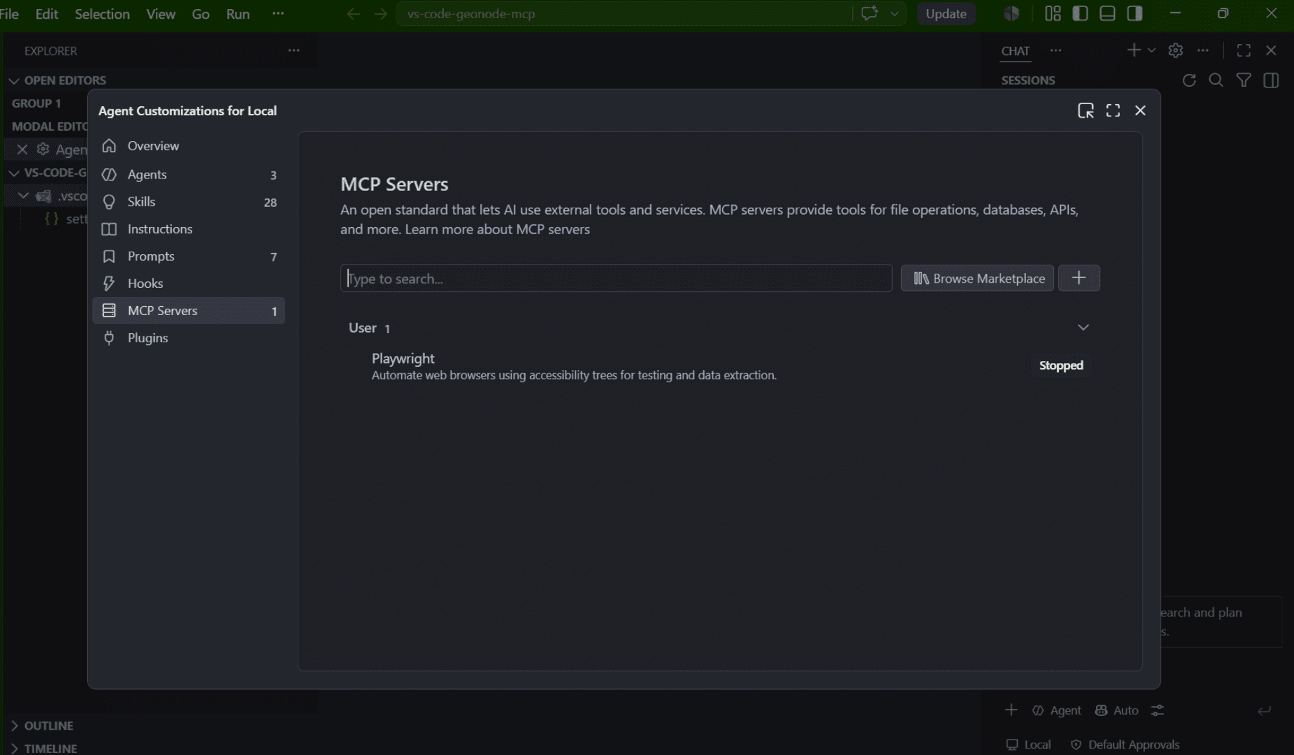Go to Instructions section
This screenshot has height=755, width=1294.
[188, 228]
